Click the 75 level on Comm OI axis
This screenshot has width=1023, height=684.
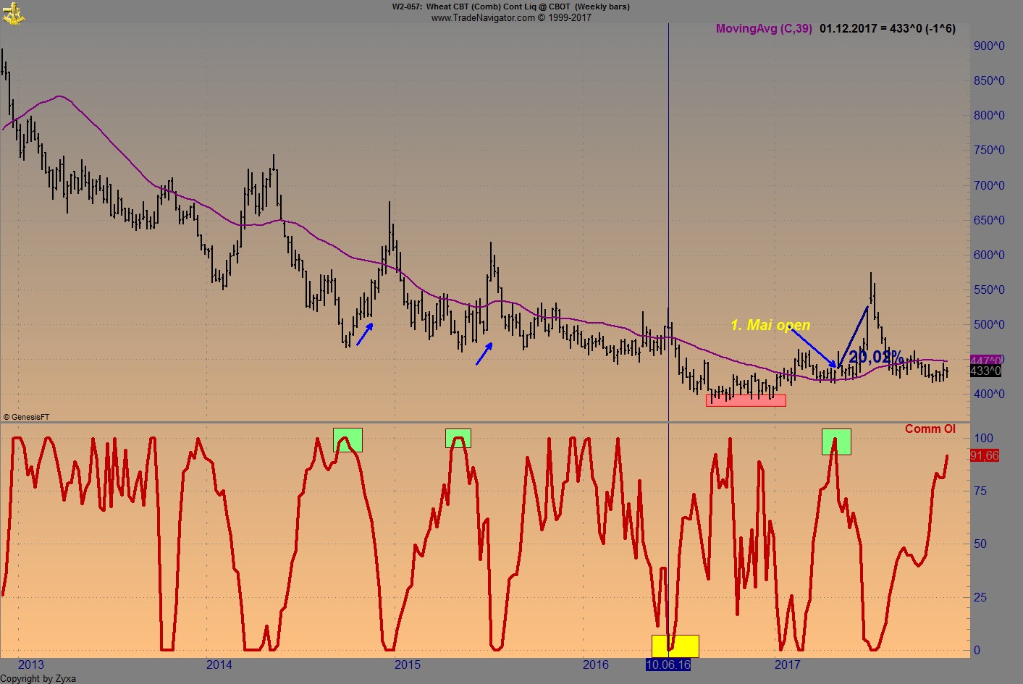pos(980,491)
